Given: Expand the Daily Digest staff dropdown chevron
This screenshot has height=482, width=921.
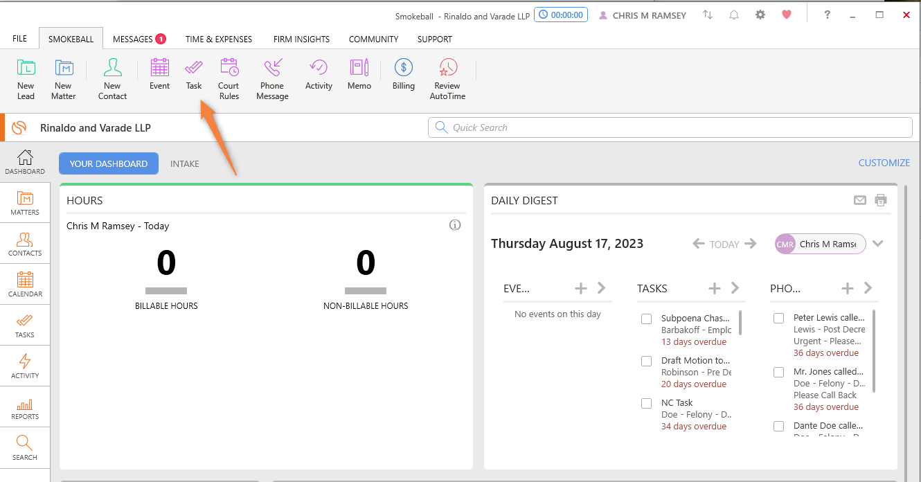Looking at the screenshot, I should (878, 244).
